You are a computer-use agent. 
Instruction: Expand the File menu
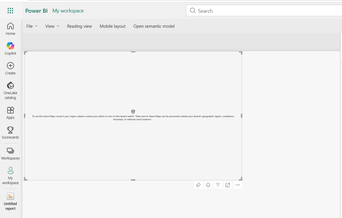(x=32, y=26)
